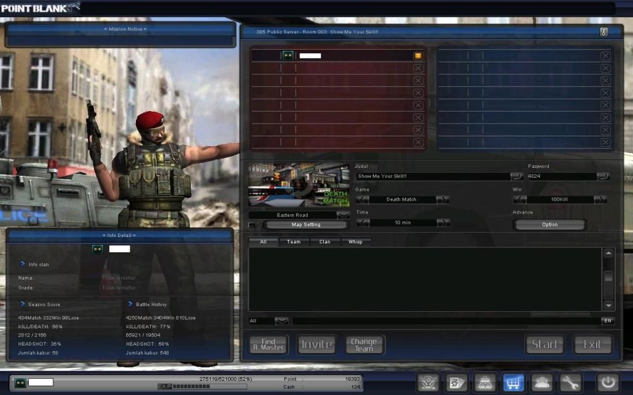Open the settings wrench icon
633x395 pixels.
[x=570, y=382]
